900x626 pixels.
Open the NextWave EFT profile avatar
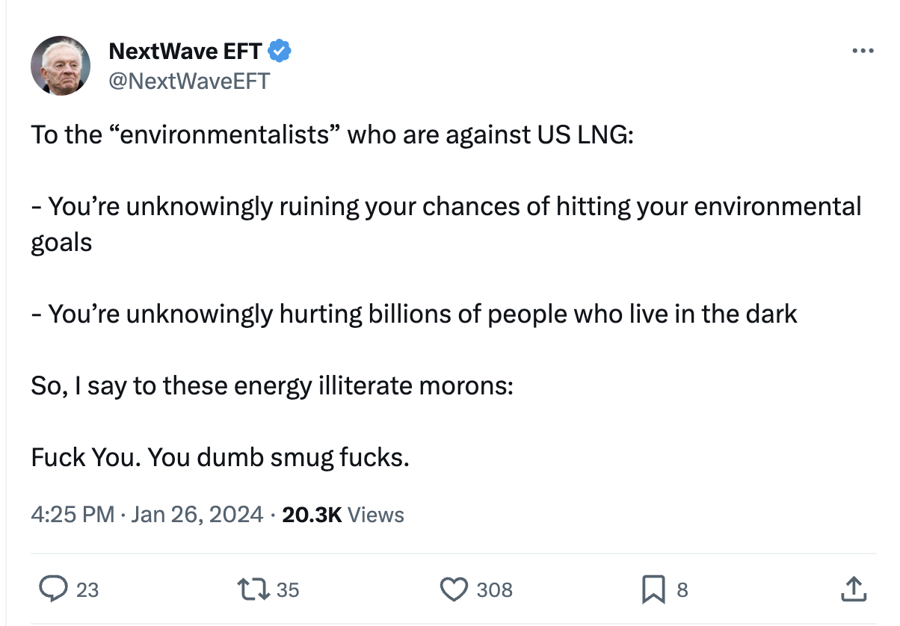point(61,65)
